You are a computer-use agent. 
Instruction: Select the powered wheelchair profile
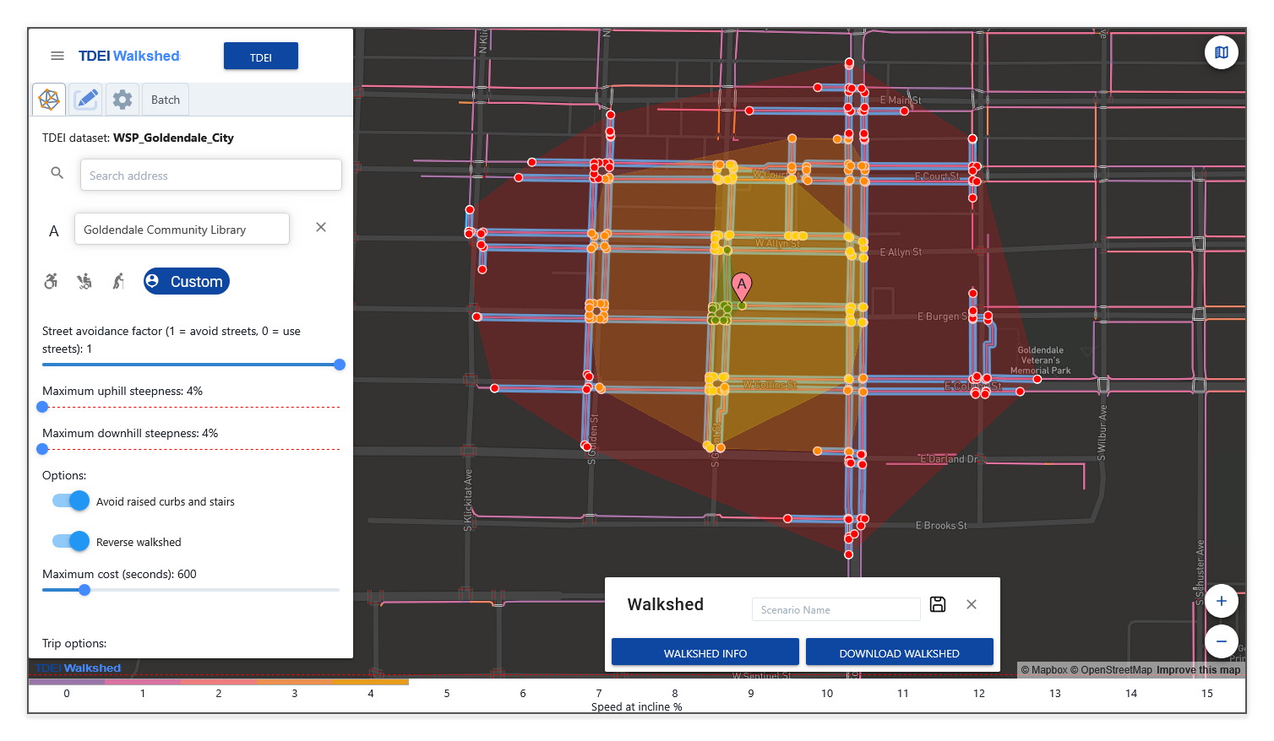tap(84, 281)
